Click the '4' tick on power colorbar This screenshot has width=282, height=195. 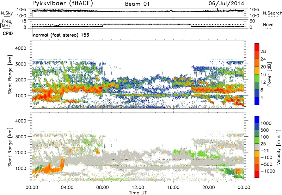click(x=262, y=97)
